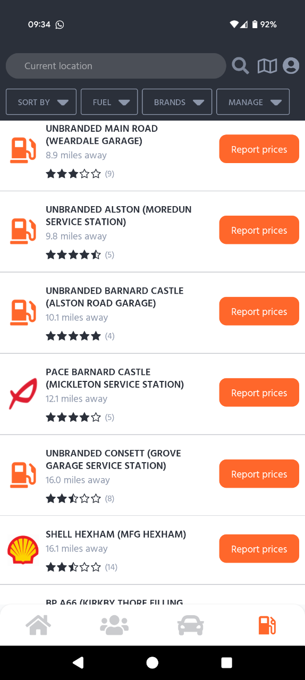The image size is (305, 680).
Task: Select the fuel pump tab icon
Action: tap(267, 625)
